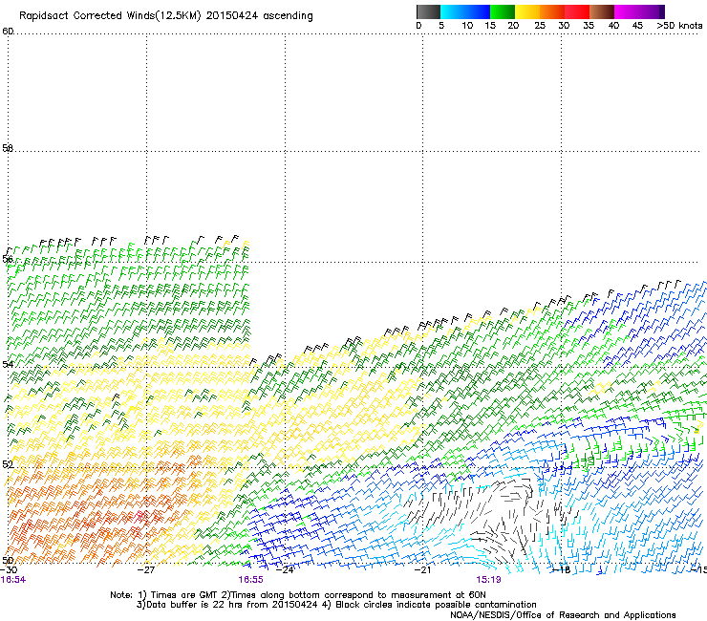
Task: Click the purple time stamp '15:19'
Action: [489, 580]
